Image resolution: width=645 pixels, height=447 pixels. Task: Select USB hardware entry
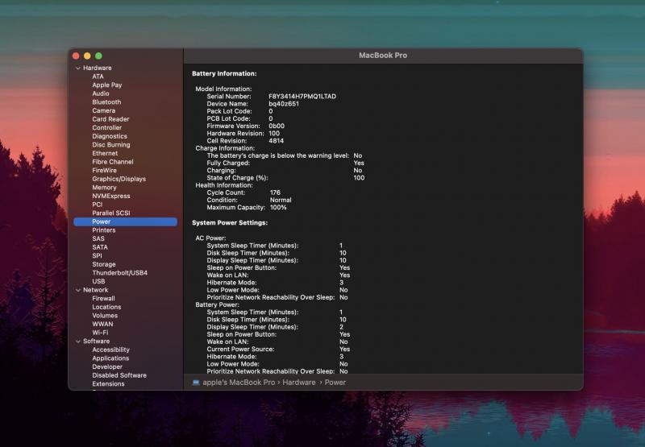click(x=98, y=281)
